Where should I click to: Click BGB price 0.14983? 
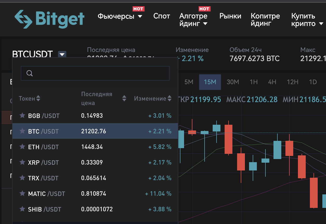click(92, 116)
